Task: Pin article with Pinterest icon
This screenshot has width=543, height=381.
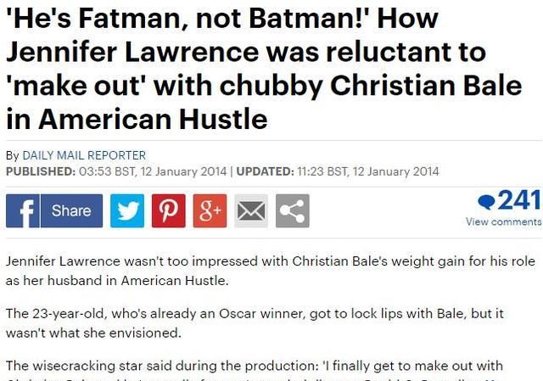Action: click(169, 210)
